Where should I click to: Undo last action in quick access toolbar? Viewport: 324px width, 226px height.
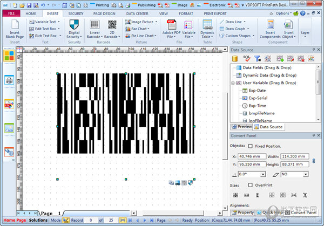pyautogui.click(x=43, y=5)
